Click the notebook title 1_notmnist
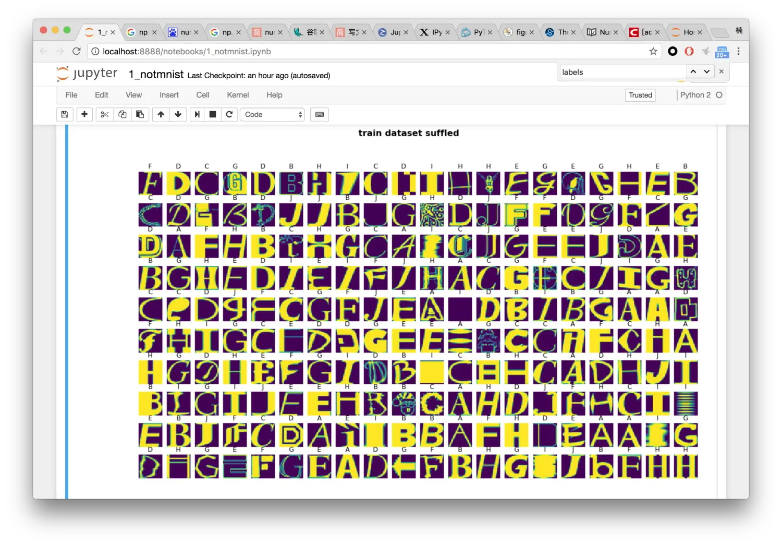The width and height of the screenshot is (782, 546). coord(156,75)
